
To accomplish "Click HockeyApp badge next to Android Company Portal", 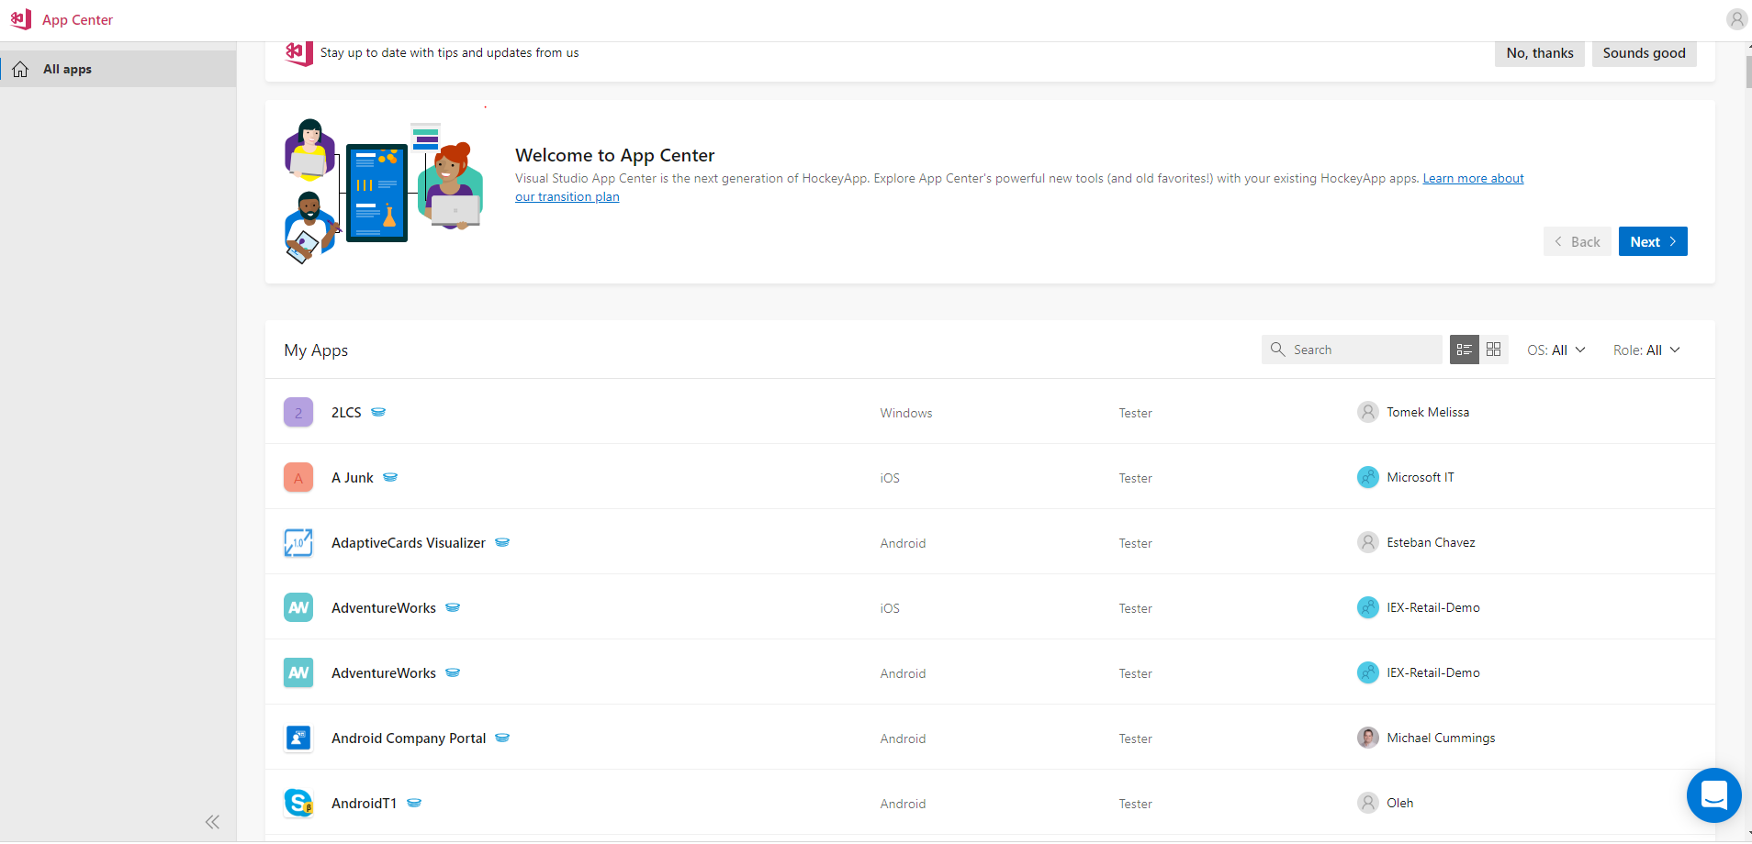I will point(502,738).
